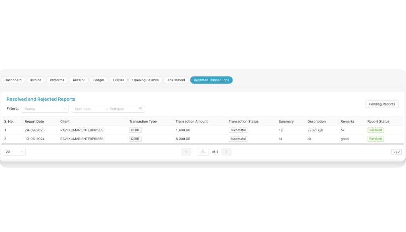Viewport: 406px width, 232px height.
Task: Open the calendar icon in date range filter
Action: [140, 108]
